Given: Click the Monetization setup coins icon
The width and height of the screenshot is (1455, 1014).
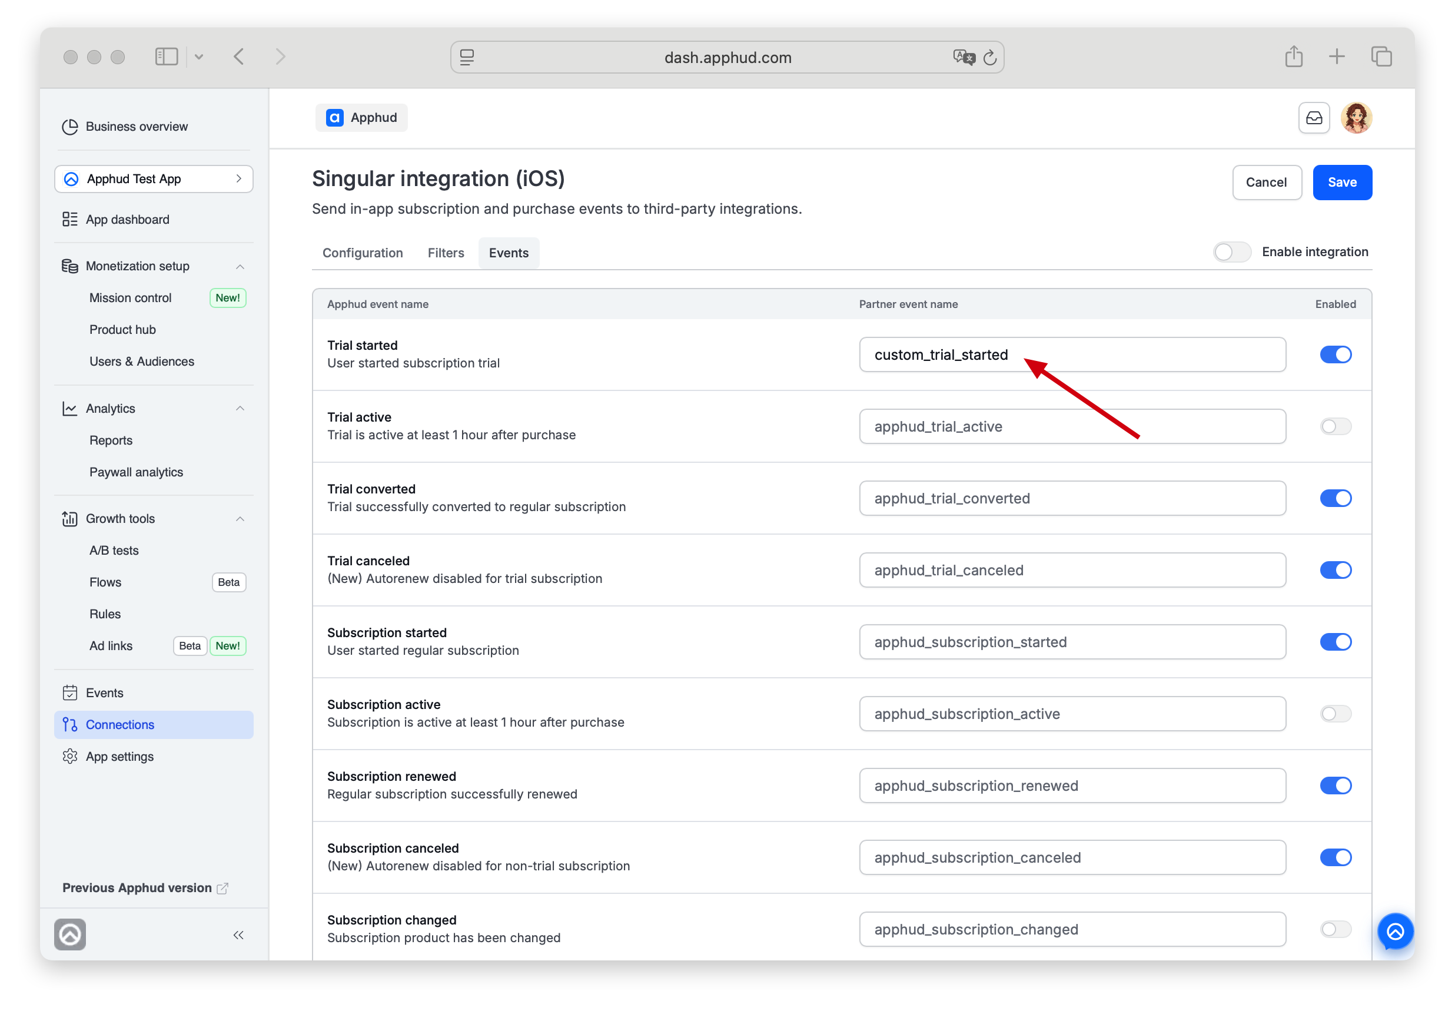Looking at the screenshot, I should (x=69, y=266).
